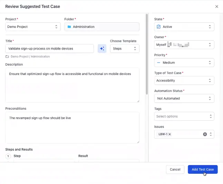Remove the LBW-1 issue tag
This screenshot has width=223, height=184.
click(x=169, y=134)
